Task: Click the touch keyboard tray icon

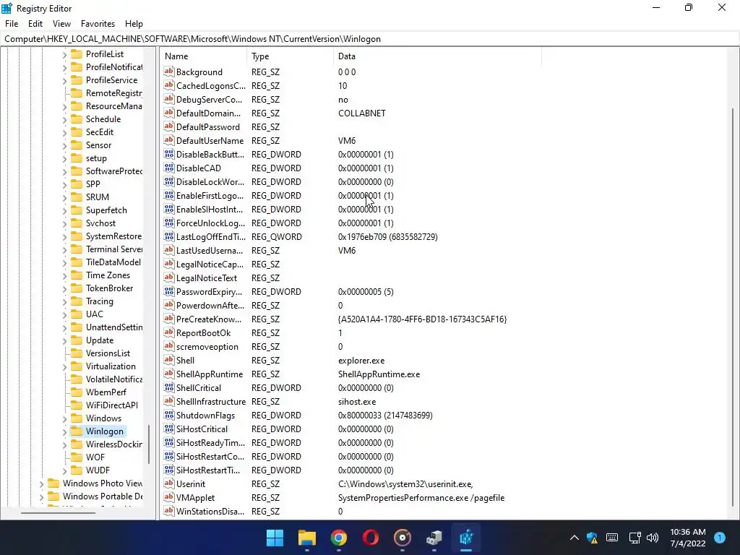Action: click(612, 538)
